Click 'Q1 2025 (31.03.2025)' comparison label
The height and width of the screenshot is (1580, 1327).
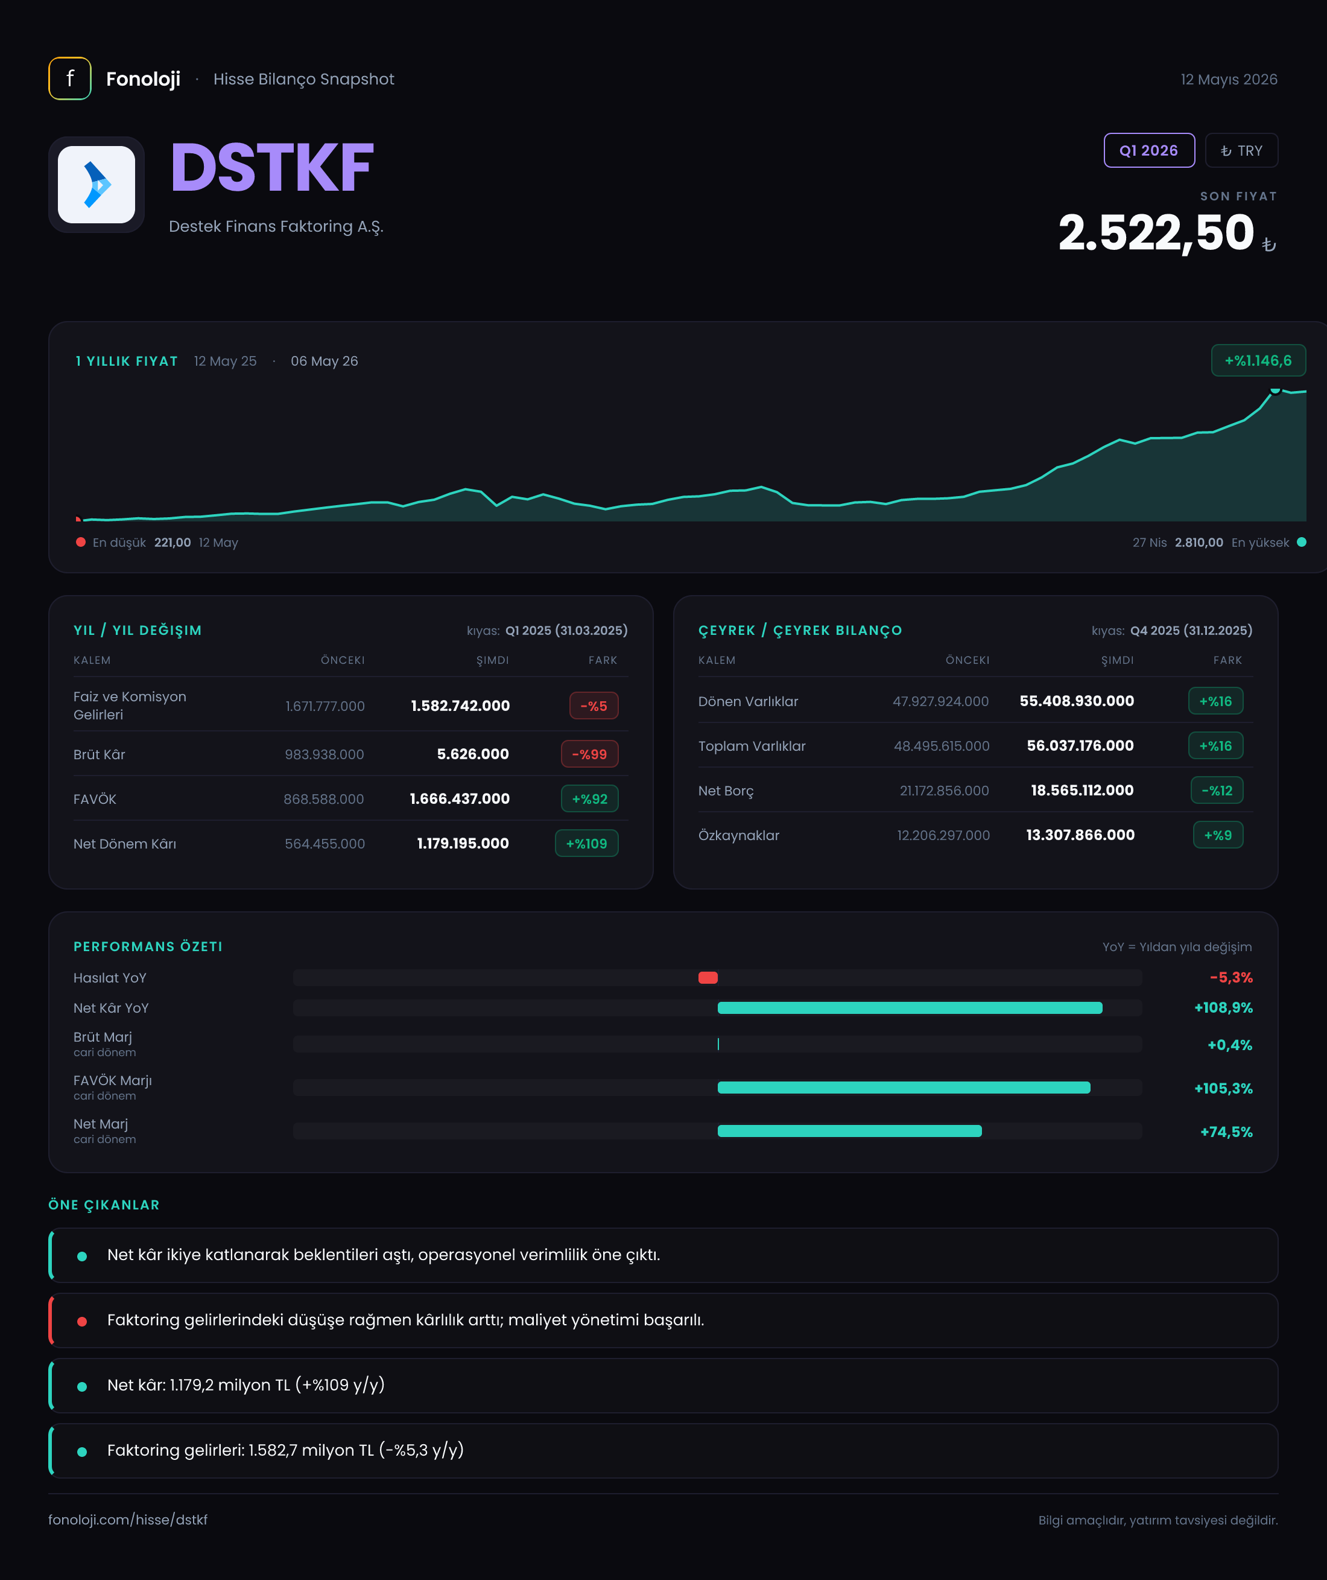point(566,630)
